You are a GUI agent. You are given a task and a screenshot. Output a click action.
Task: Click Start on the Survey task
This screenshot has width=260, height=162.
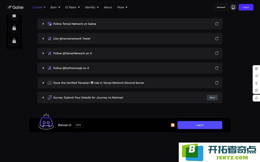pyautogui.click(x=212, y=98)
